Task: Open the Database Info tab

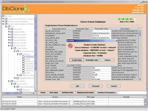Action: tap(67, 92)
